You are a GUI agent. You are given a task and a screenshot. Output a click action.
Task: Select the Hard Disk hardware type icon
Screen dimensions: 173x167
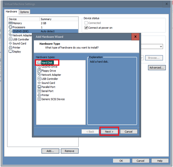(x=39, y=63)
